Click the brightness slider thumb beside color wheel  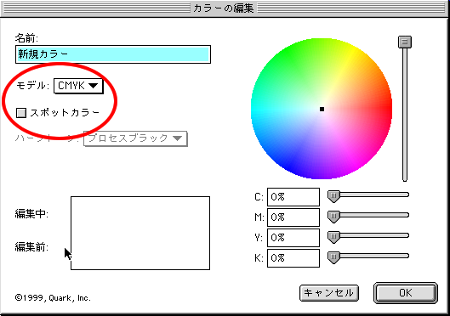(x=405, y=42)
